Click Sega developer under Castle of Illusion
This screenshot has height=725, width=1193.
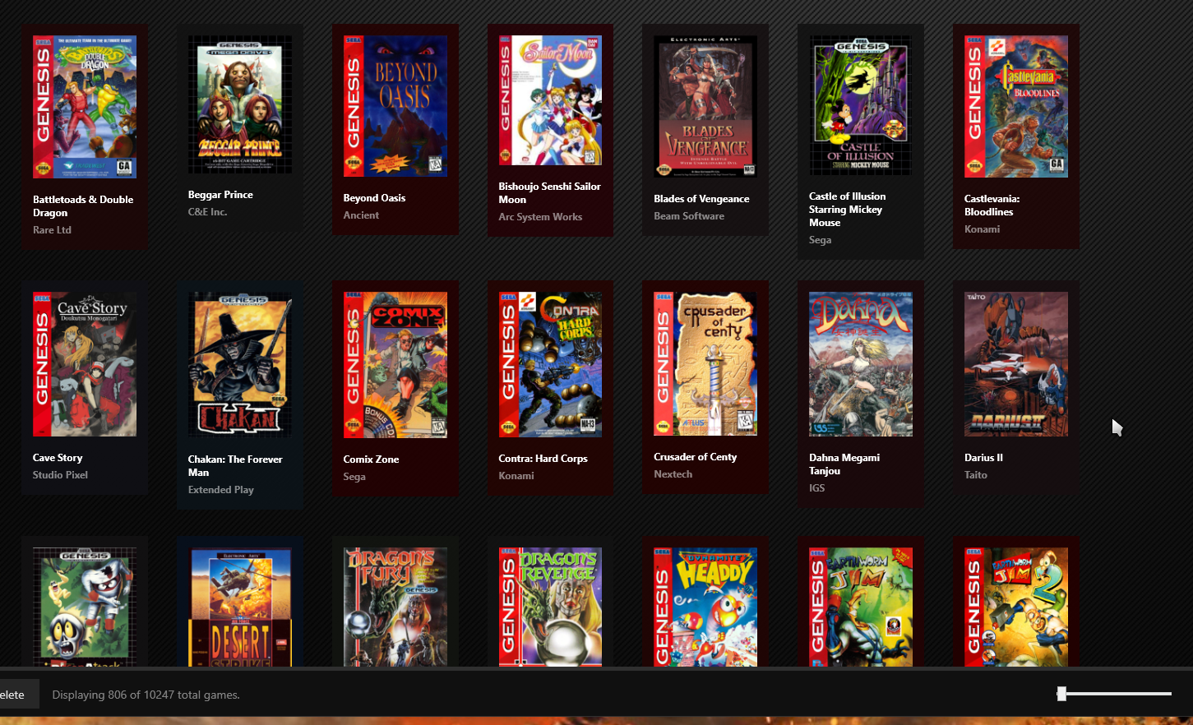tap(820, 240)
